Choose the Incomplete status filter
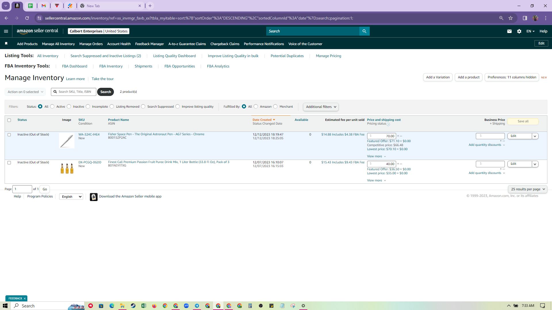This screenshot has height=310, width=552. click(x=88, y=106)
